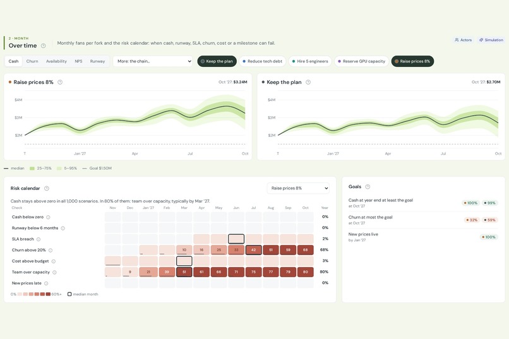
Task: Expand the Risk calendar scenario dropdown
Action: 298,188
